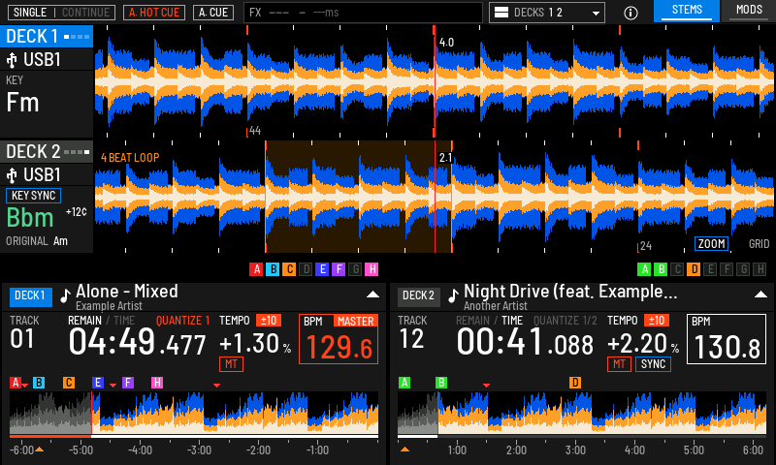Click the DECK2 label in track panel
Image resolution: width=776 pixels, height=465 pixels.
[419, 296]
